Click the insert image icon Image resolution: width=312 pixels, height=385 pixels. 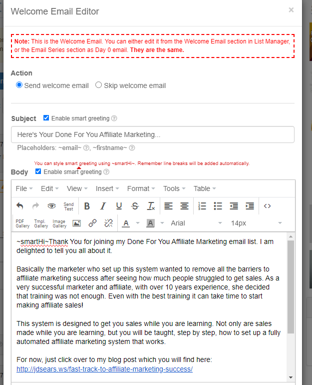tap(76, 223)
